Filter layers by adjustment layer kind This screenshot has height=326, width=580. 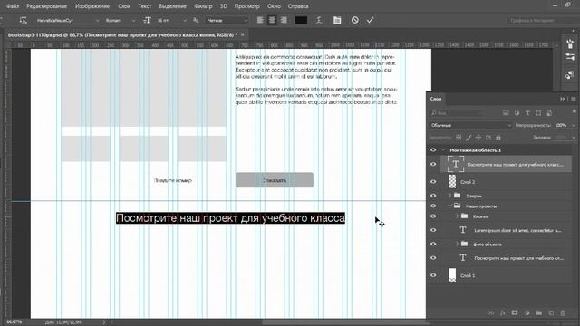[x=517, y=113]
